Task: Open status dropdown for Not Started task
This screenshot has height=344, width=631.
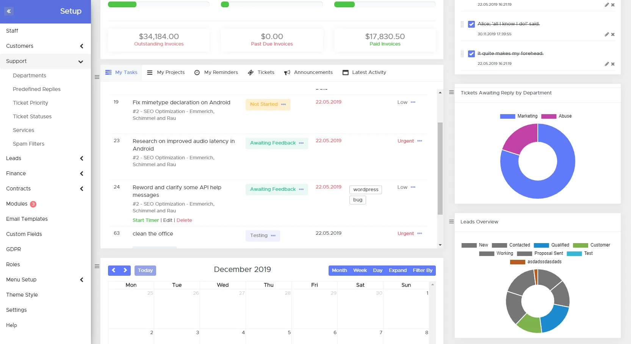Action: [x=283, y=105]
